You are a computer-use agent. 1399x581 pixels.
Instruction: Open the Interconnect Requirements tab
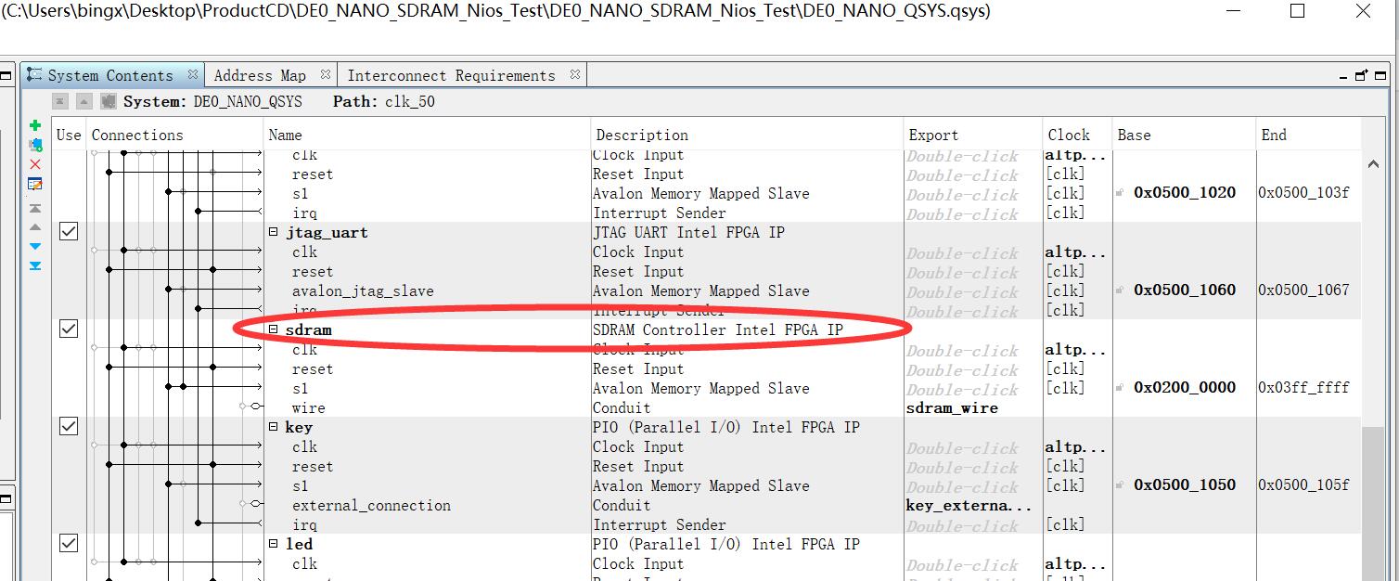point(454,74)
